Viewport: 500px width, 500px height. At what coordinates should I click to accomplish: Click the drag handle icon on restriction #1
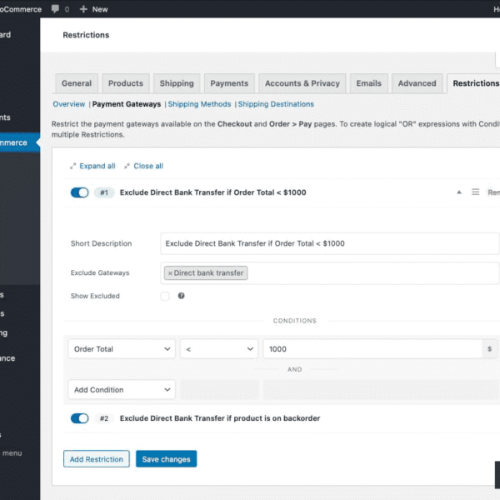pyautogui.click(x=476, y=192)
